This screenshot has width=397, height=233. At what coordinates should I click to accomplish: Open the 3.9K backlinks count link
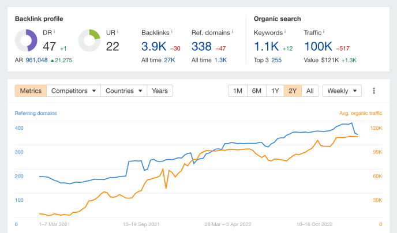pyautogui.click(x=153, y=46)
